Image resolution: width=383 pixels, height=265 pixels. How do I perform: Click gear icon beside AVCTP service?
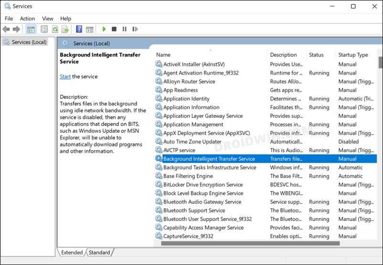(x=159, y=150)
